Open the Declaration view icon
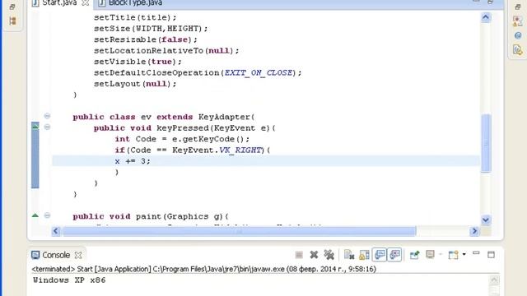This screenshot has width=527, height=296. click(x=518, y=50)
